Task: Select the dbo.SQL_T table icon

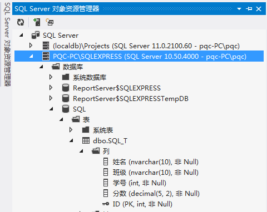Action: coord(86,141)
